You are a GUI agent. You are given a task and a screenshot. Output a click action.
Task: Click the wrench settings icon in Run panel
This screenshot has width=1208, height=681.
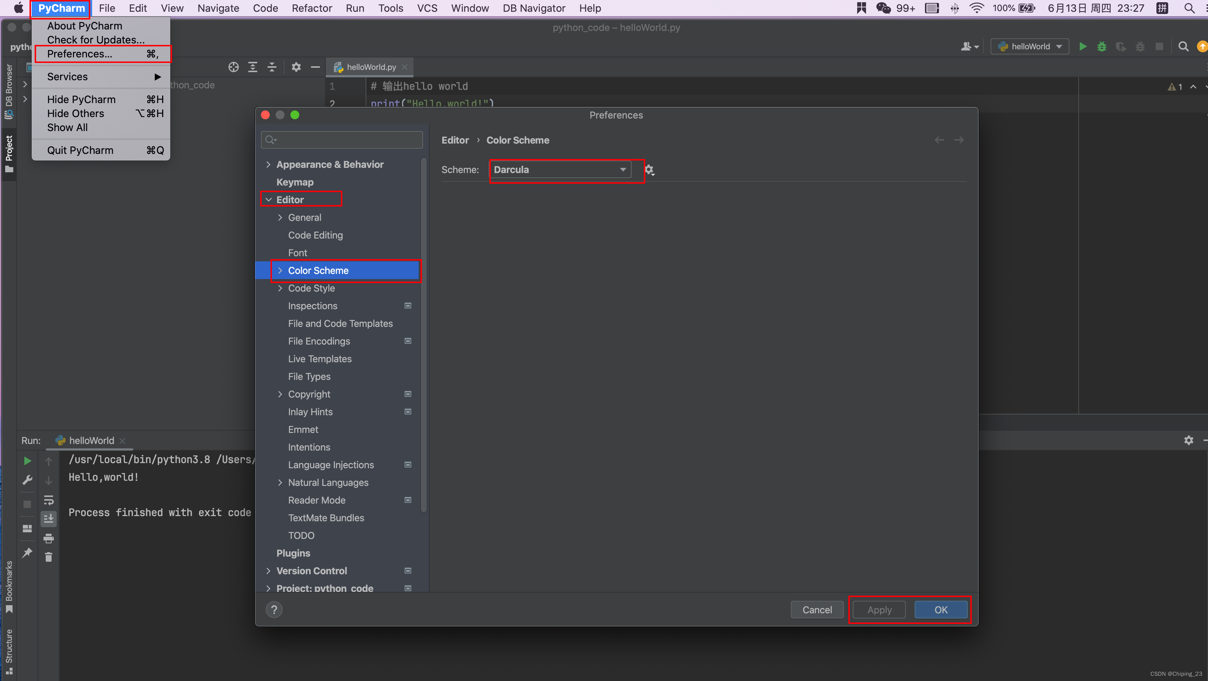click(x=27, y=480)
